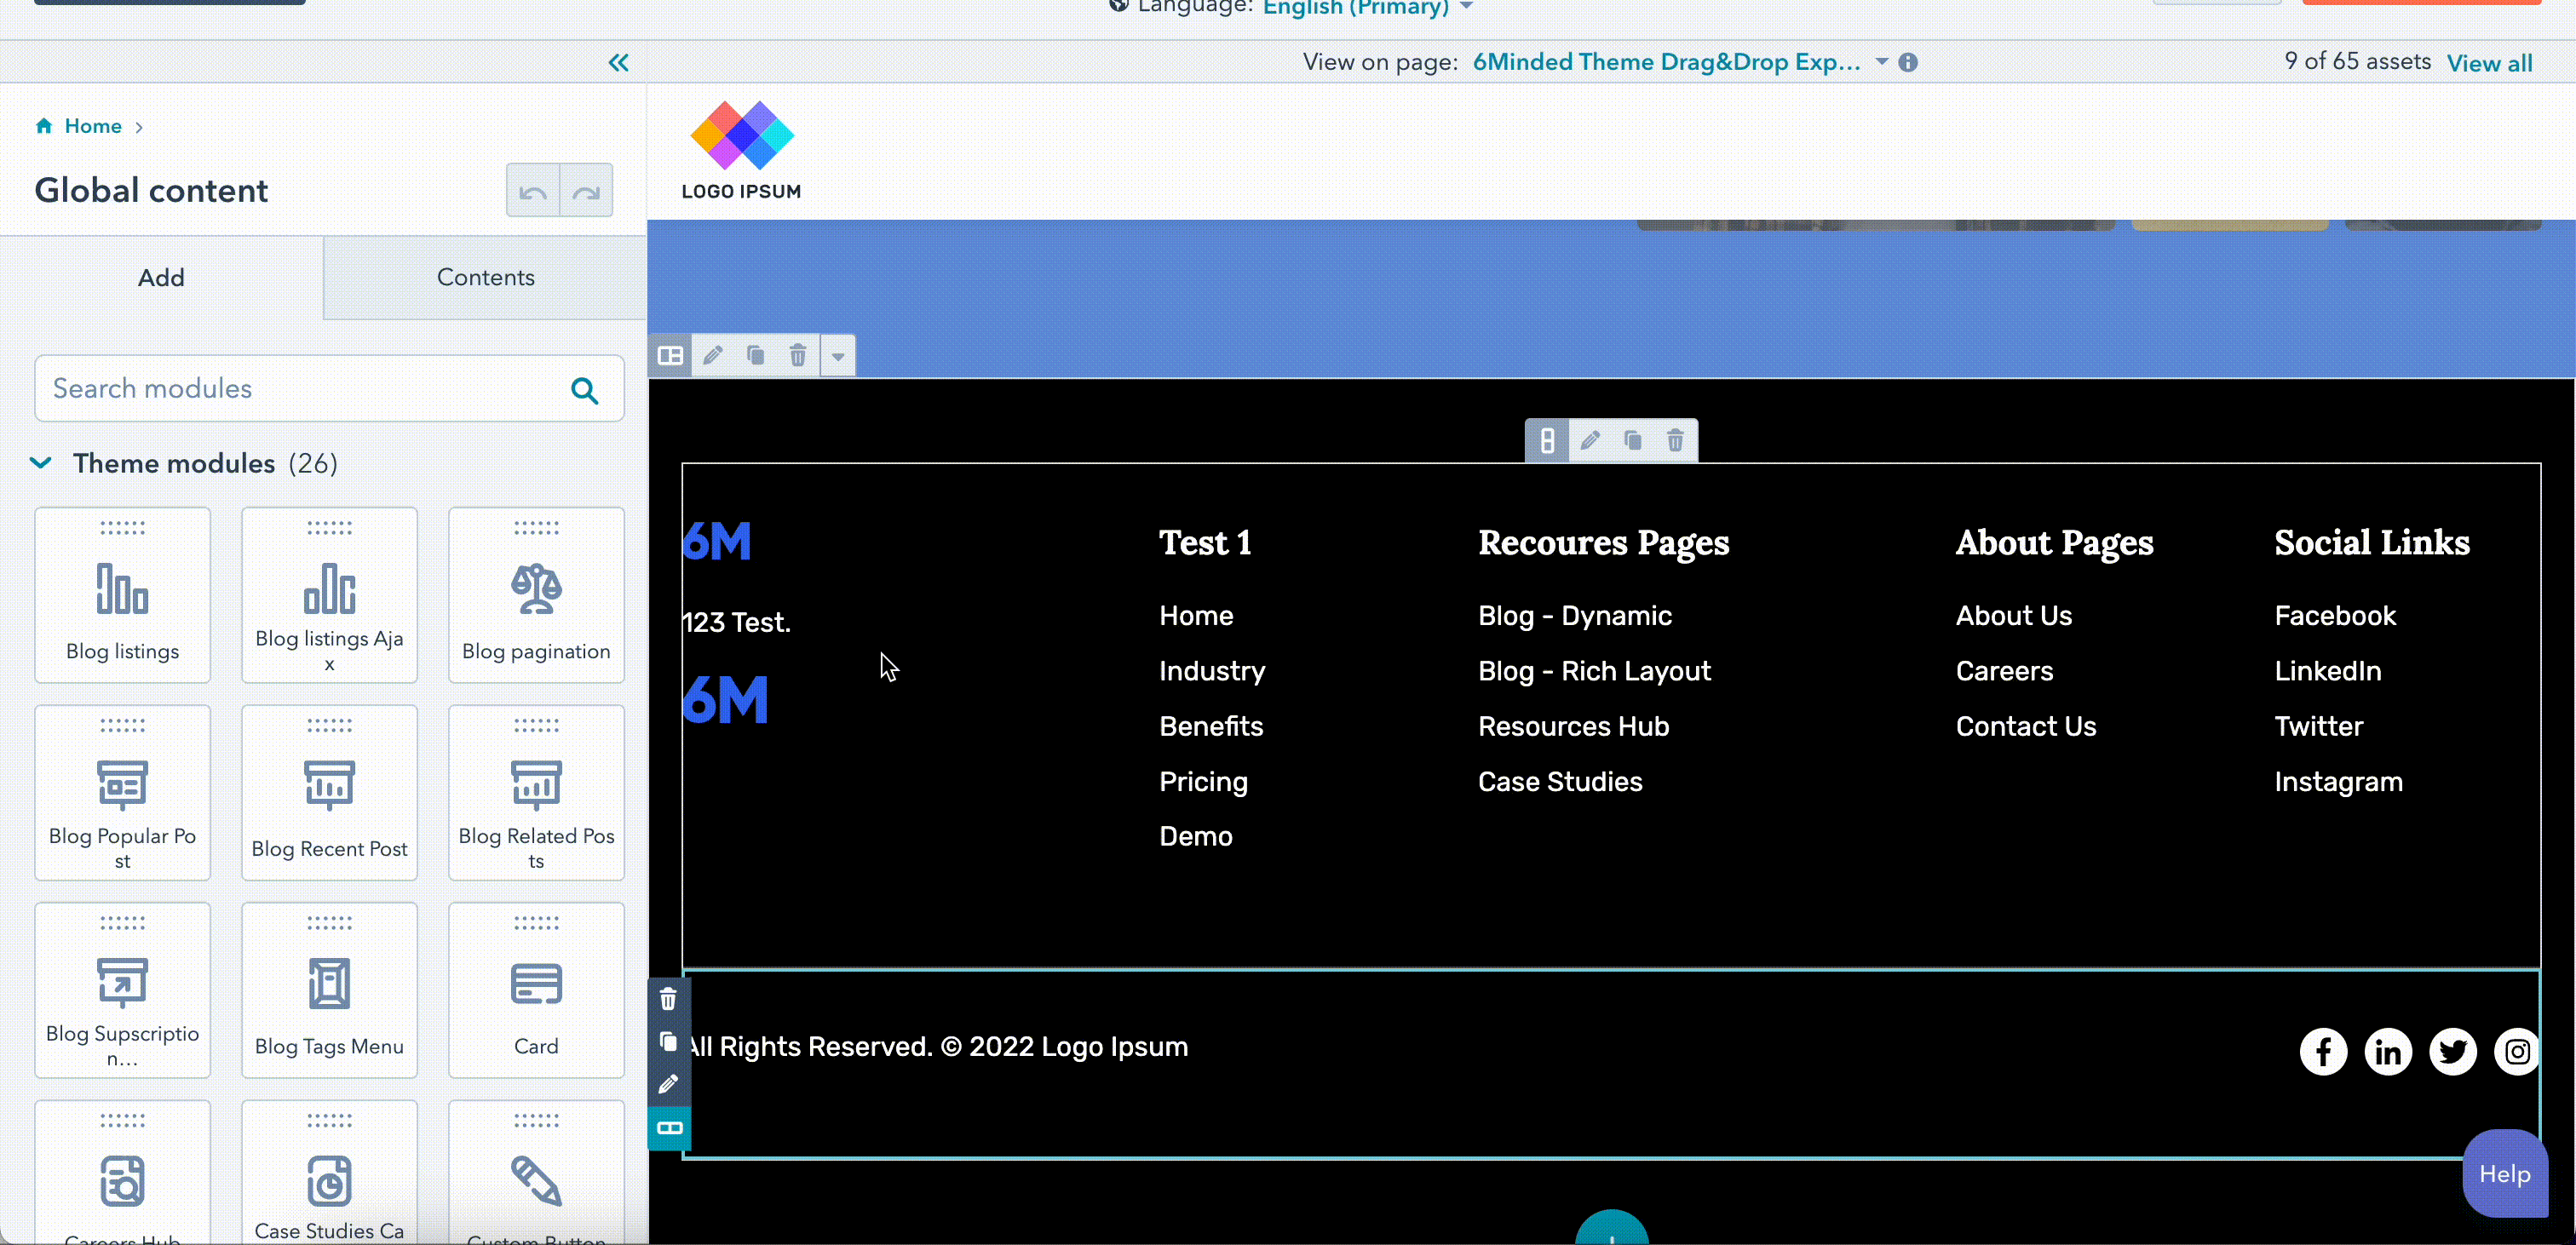The width and height of the screenshot is (2576, 1245).
Task: Open the View on page dropdown
Action: (1680, 62)
